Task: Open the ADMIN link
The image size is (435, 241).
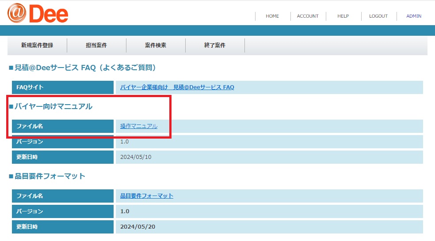Action: pyautogui.click(x=414, y=16)
